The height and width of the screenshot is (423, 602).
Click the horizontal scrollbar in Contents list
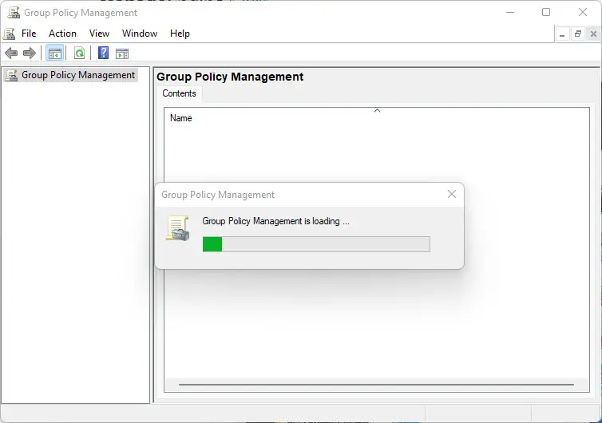[x=376, y=384]
